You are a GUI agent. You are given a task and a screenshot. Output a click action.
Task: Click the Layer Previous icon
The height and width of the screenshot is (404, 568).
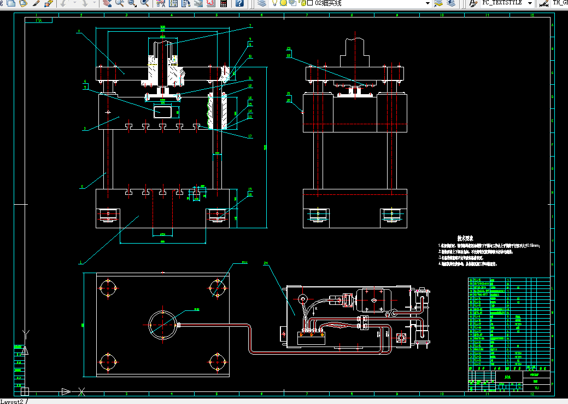click(451, 3)
